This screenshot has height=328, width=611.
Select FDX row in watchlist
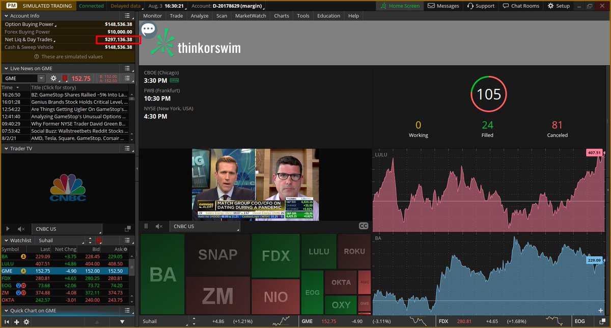tap(64, 278)
